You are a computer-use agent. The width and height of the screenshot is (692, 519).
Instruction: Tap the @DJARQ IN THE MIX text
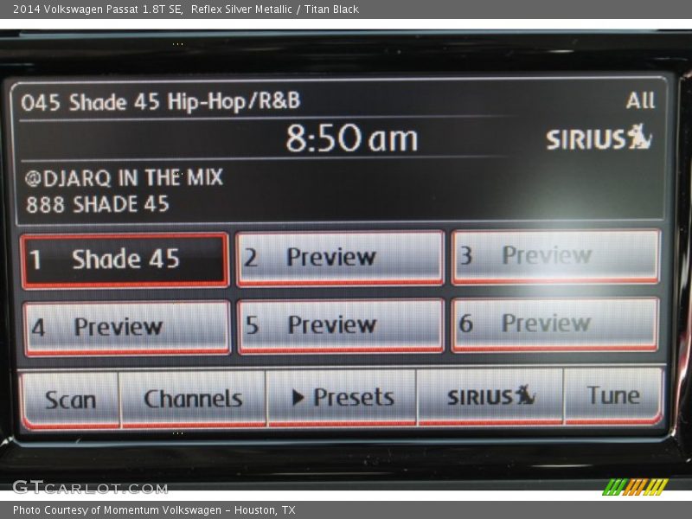point(124,178)
